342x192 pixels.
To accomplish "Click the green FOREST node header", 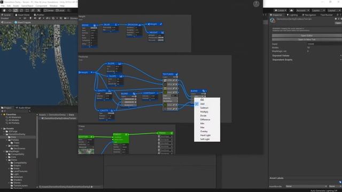I will click(121, 134).
